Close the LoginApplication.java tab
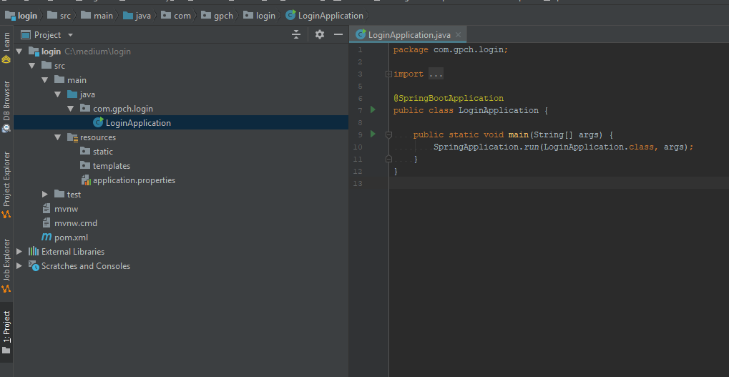 (459, 34)
